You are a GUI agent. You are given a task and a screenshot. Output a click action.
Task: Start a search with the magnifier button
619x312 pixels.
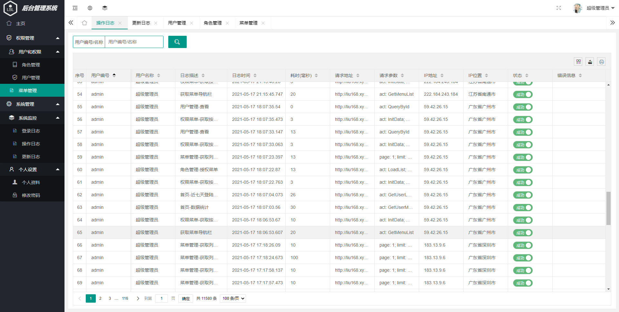pos(177,42)
